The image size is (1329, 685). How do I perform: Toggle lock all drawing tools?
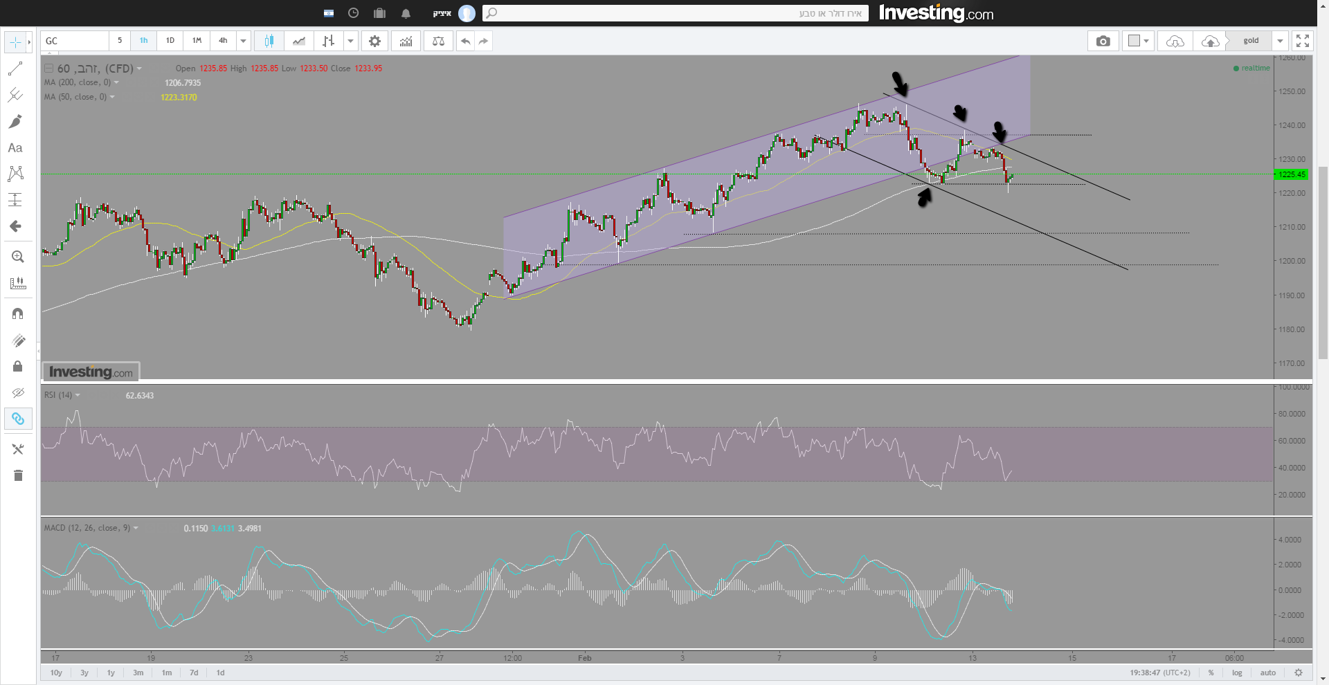[18, 366]
